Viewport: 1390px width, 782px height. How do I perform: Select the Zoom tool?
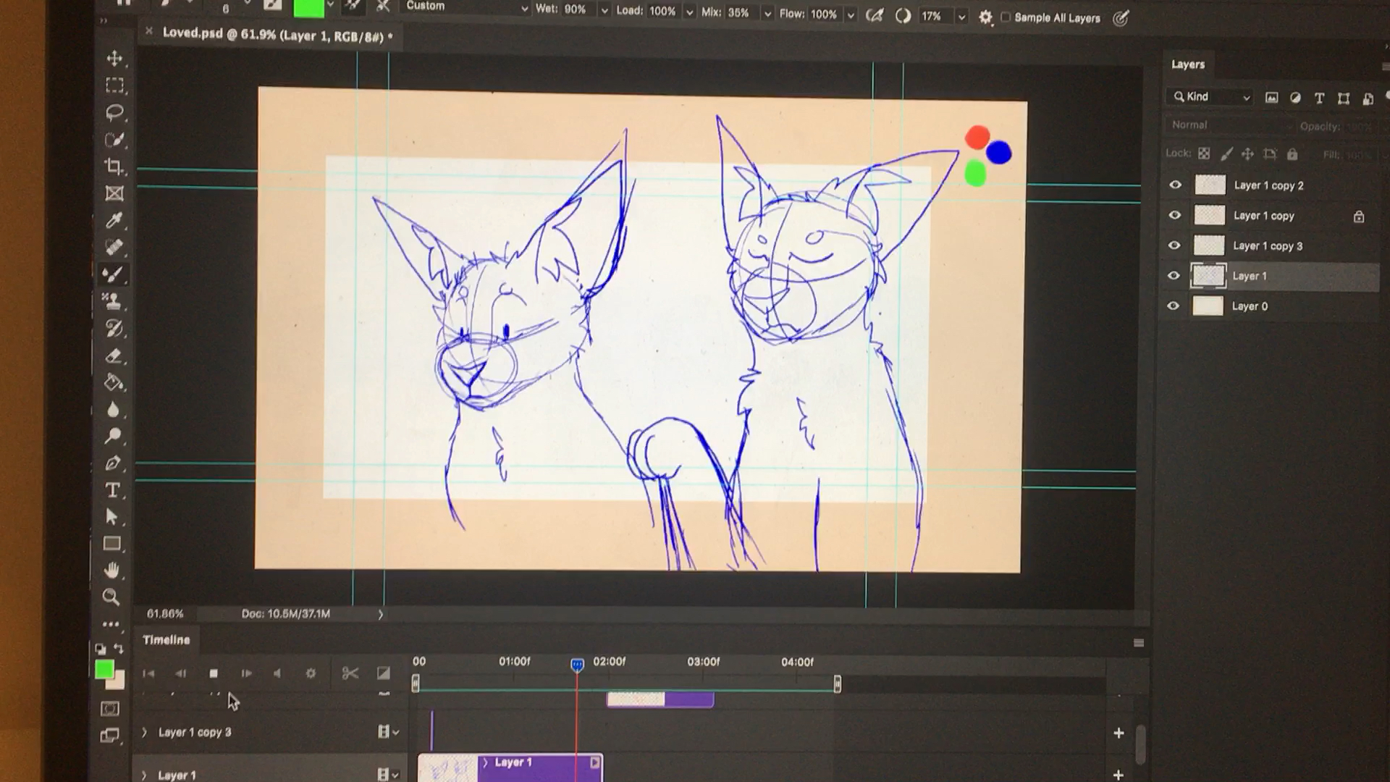111,597
